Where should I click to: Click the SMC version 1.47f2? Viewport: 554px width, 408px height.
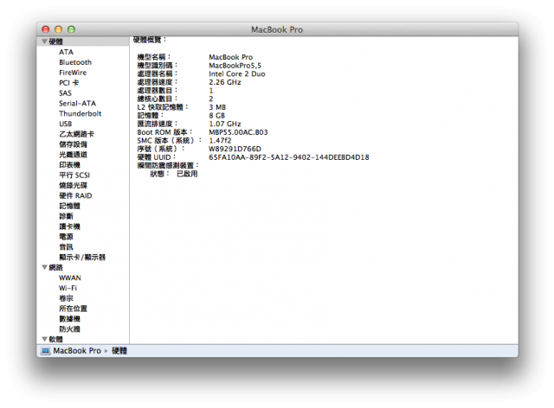tap(220, 141)
